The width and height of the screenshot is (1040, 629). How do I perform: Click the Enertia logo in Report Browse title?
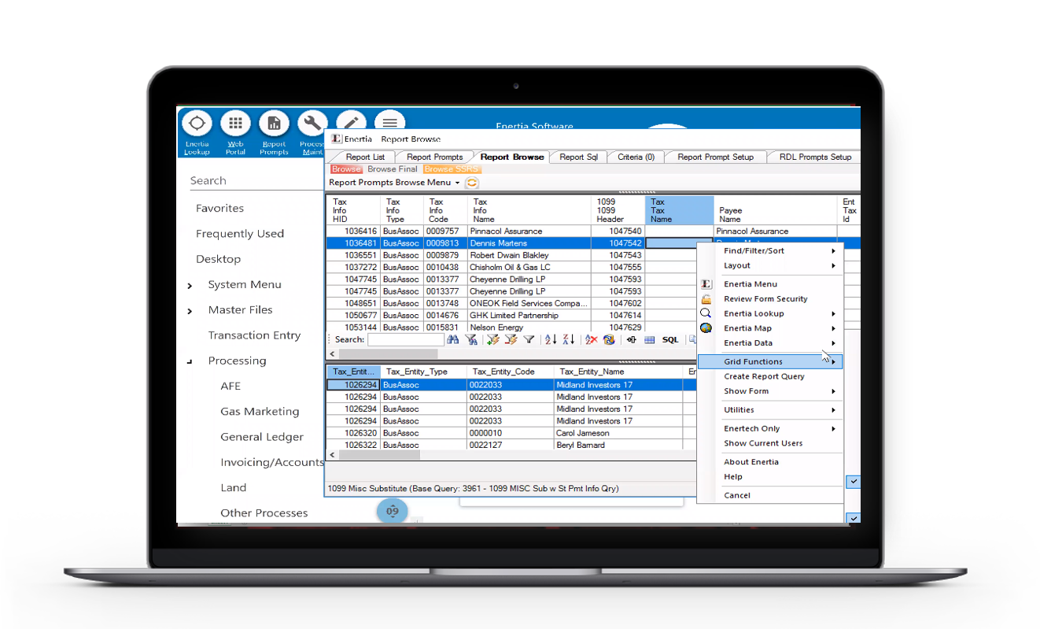(337, 139)
